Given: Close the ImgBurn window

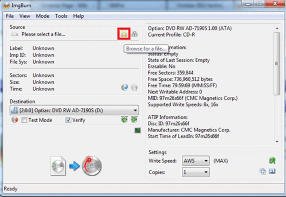Looking at the screenshot, I should (x=275, y=4).
